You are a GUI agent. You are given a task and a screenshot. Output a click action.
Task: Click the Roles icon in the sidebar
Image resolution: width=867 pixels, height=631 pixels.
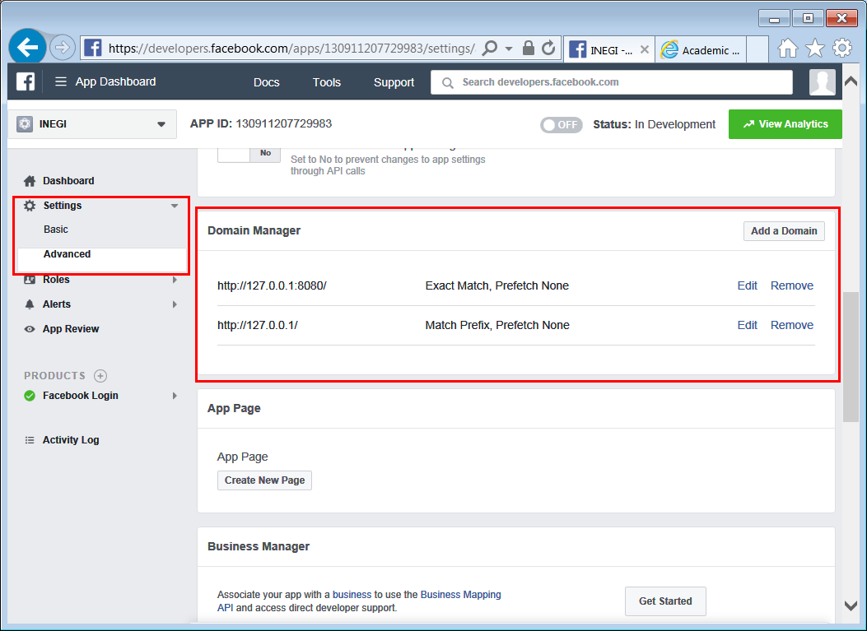coord(30,280)
